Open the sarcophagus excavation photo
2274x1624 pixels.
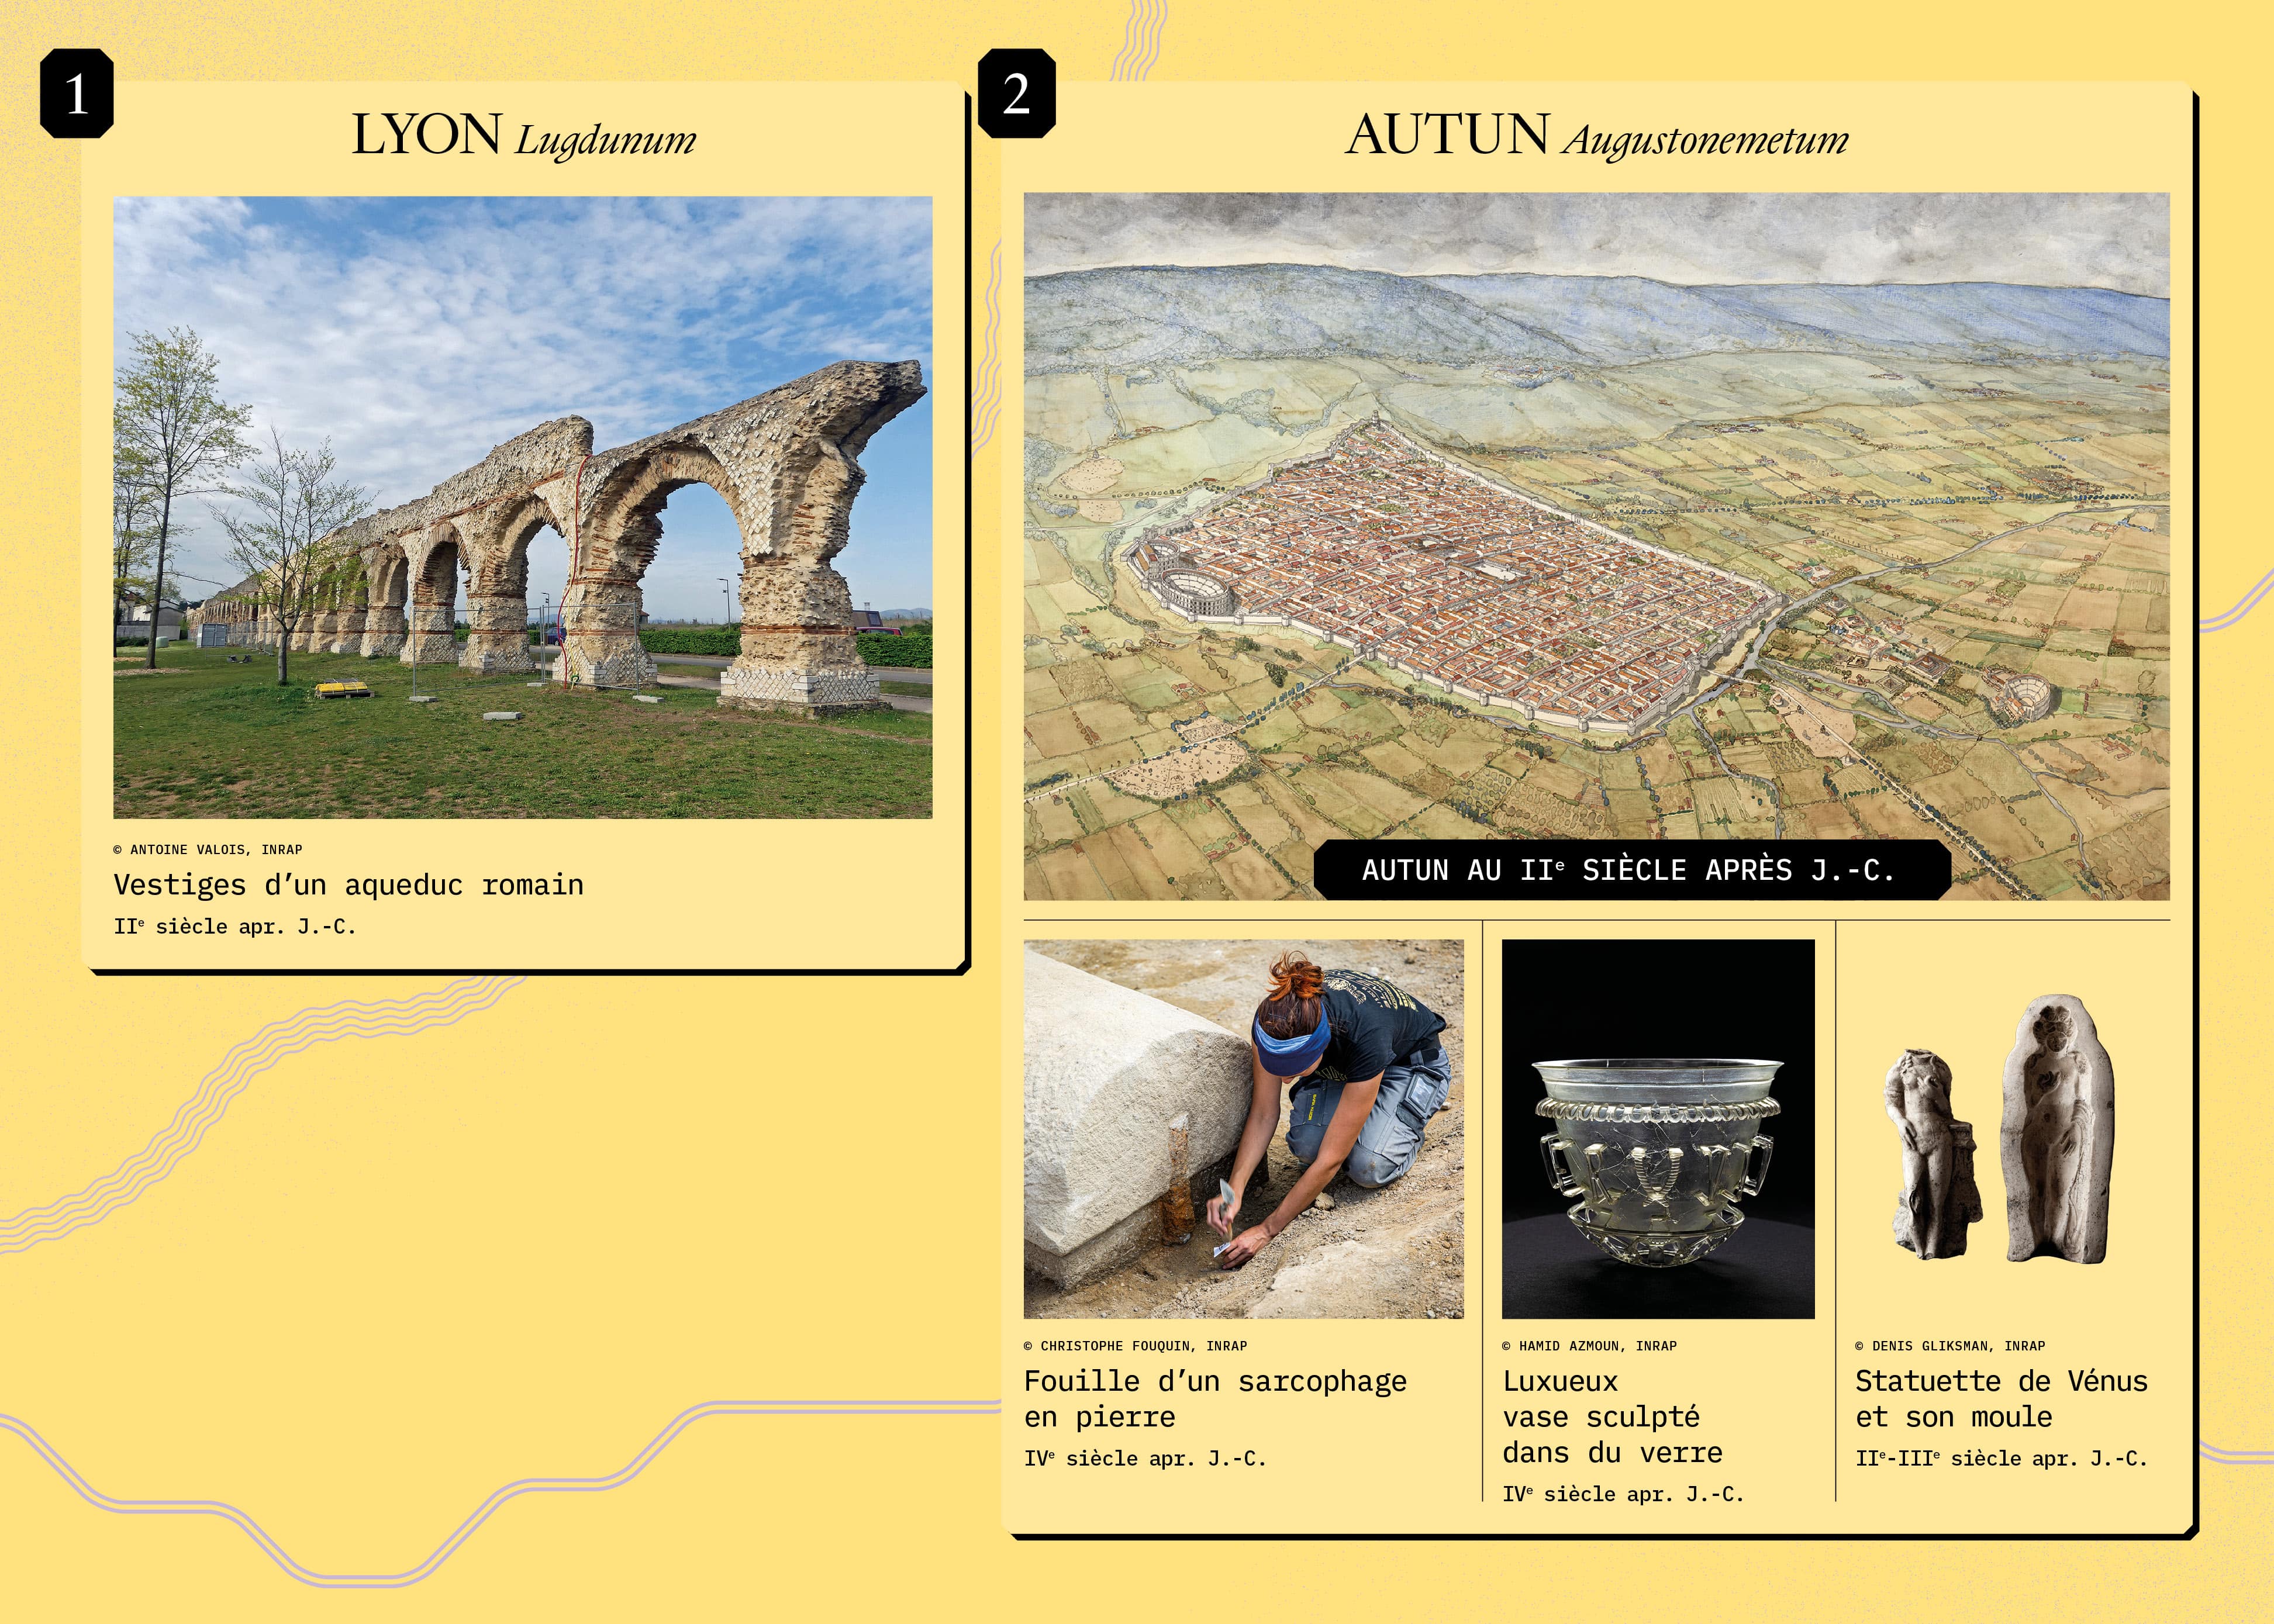coord(1244,1129)
